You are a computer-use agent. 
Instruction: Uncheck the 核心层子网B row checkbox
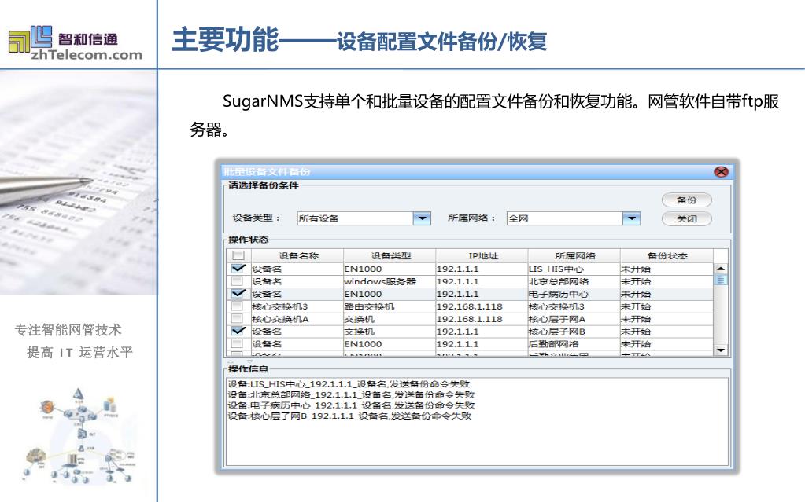[238, 331]
